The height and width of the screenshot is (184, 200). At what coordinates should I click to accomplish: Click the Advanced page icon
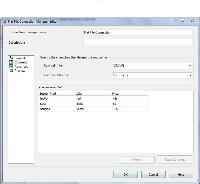[x=11, y=66]
